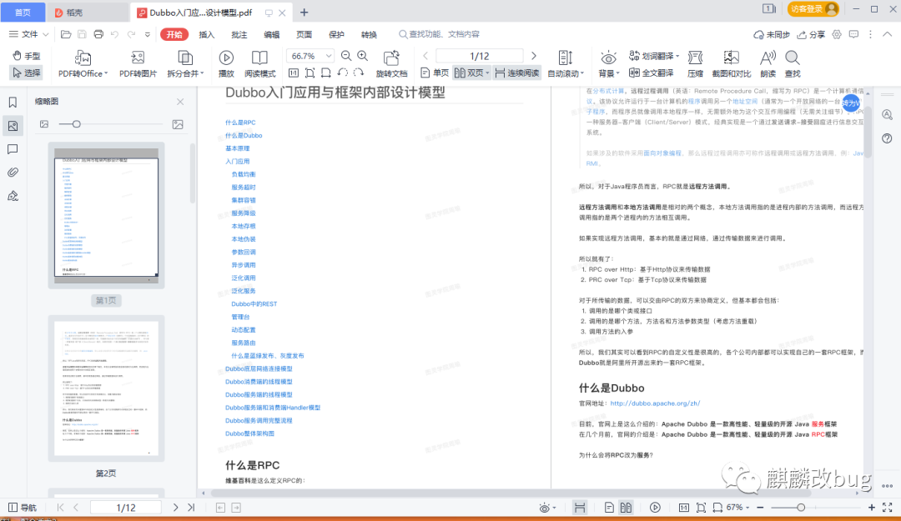Click the undo arrow icon

[114, 34]
